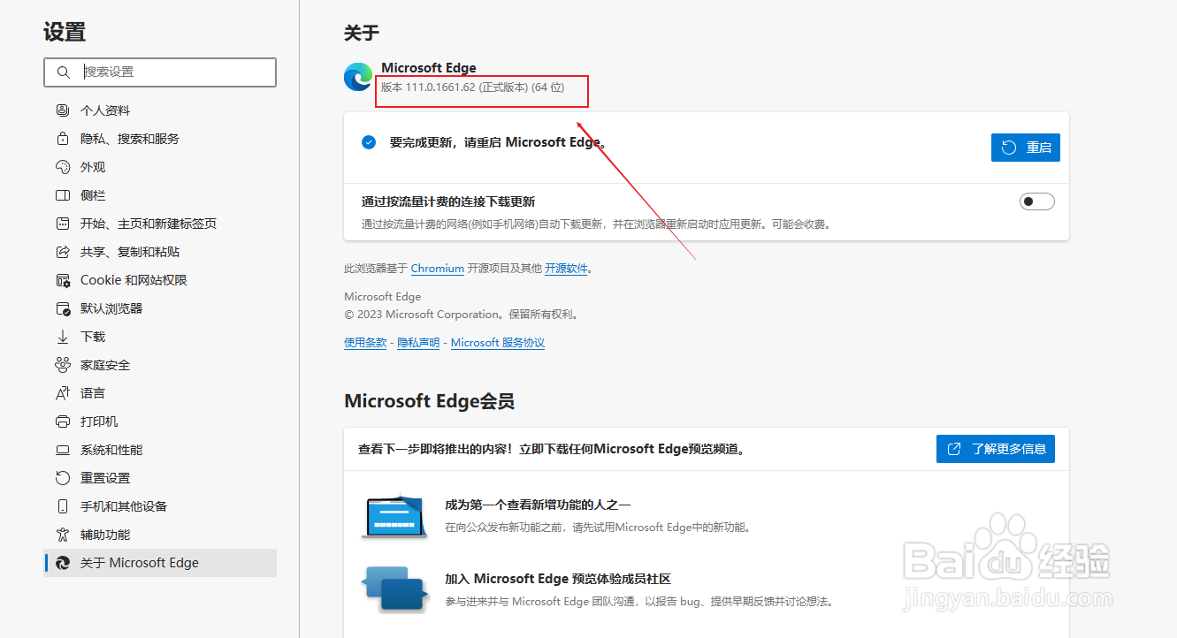The image size is (1177, 638).
Task: Open 重置设置 page
Action: coord(160,478)
